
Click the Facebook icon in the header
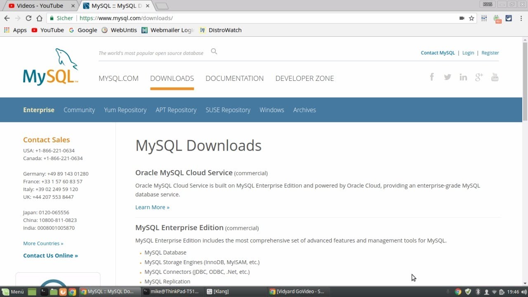432,77
